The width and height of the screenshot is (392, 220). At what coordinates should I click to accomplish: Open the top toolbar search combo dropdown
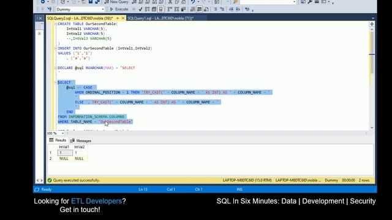pos(294,2)
